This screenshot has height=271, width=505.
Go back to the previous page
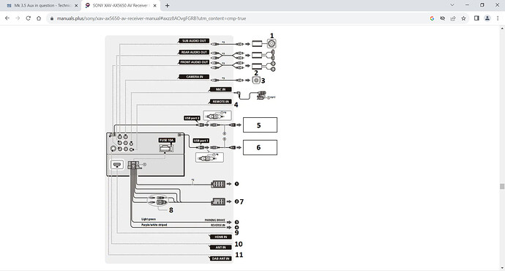click(x=7, y=18)
